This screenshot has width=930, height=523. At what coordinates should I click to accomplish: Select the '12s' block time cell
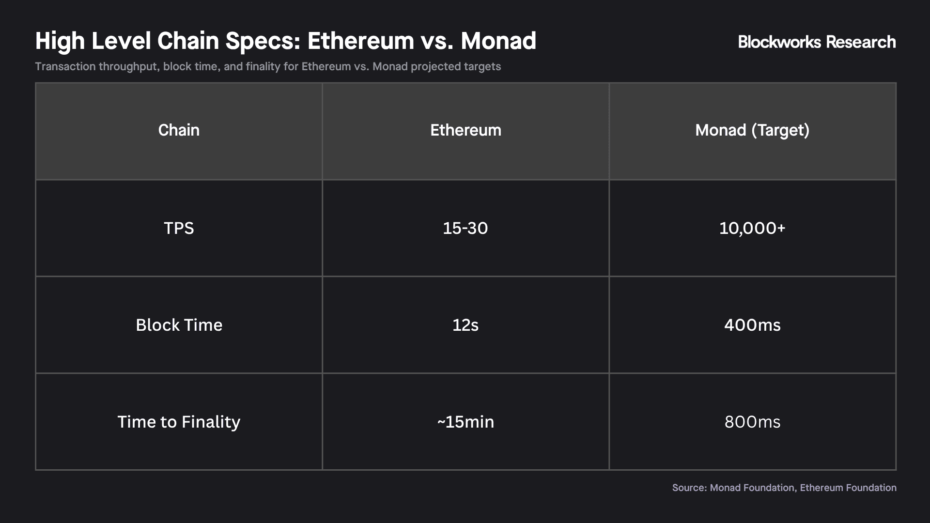(x=465, y=325)
